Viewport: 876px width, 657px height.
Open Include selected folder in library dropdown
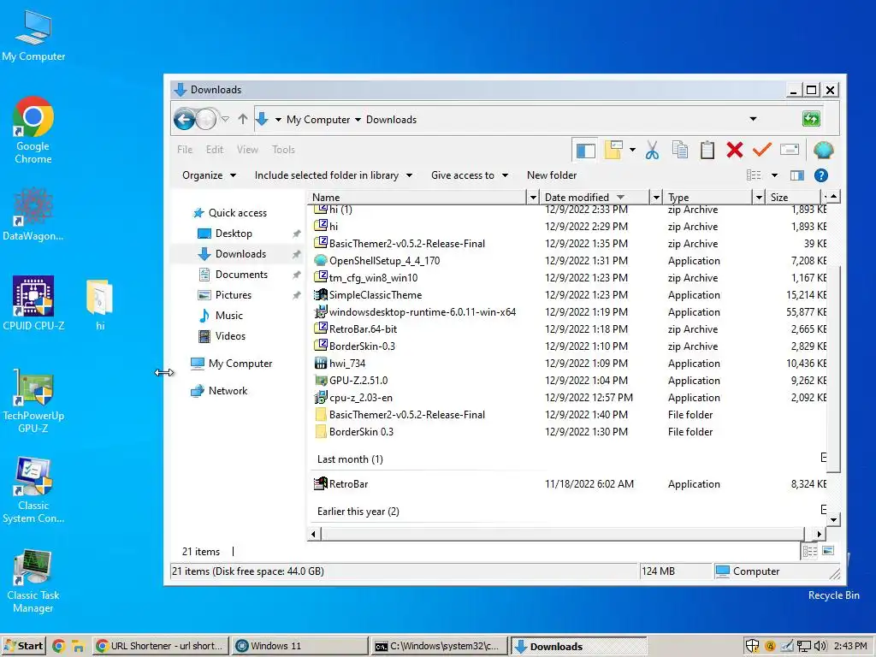coord(334,175)
